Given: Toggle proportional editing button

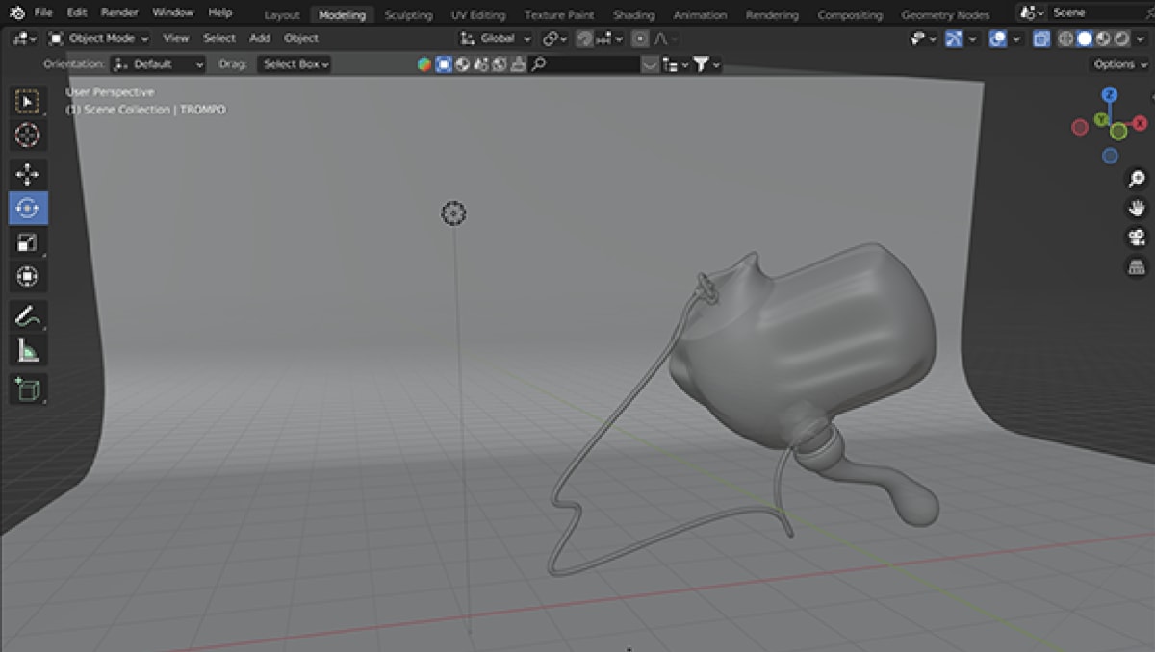Looking at the screenshot, I should [640, 38].
